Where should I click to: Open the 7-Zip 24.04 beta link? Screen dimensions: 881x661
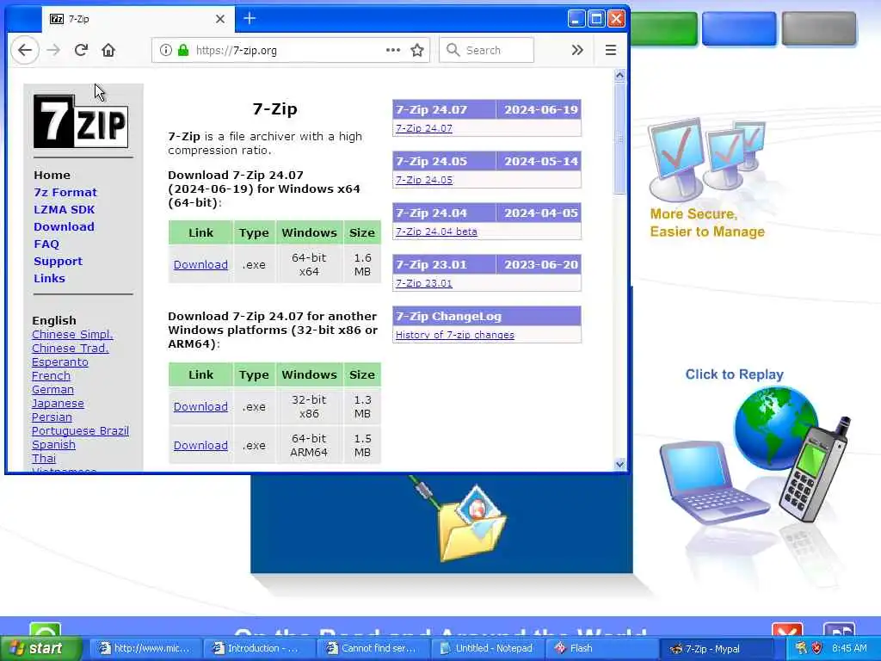(x=436, y=232)
